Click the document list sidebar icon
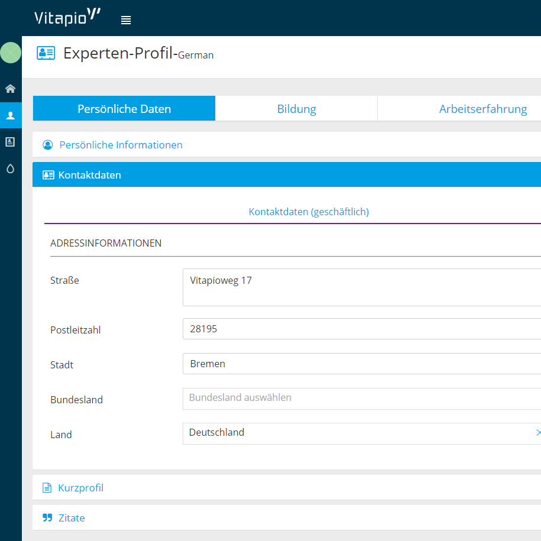 (x=11, y=142)
